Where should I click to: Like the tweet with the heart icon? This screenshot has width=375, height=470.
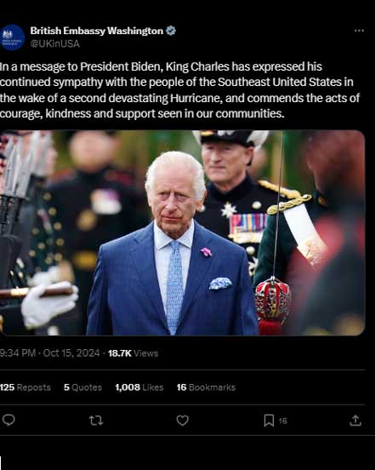coord(182,421)
